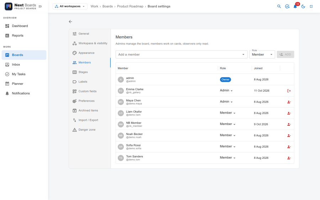Remove Noah Becker from the board
The height and width of the screenshot is (200, 320).
289,136
